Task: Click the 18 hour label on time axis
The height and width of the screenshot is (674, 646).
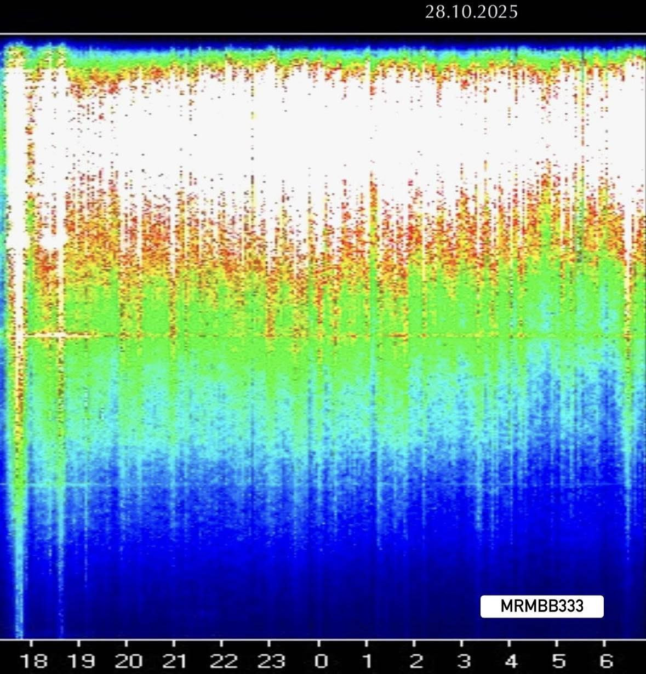Action: [33, 660]
